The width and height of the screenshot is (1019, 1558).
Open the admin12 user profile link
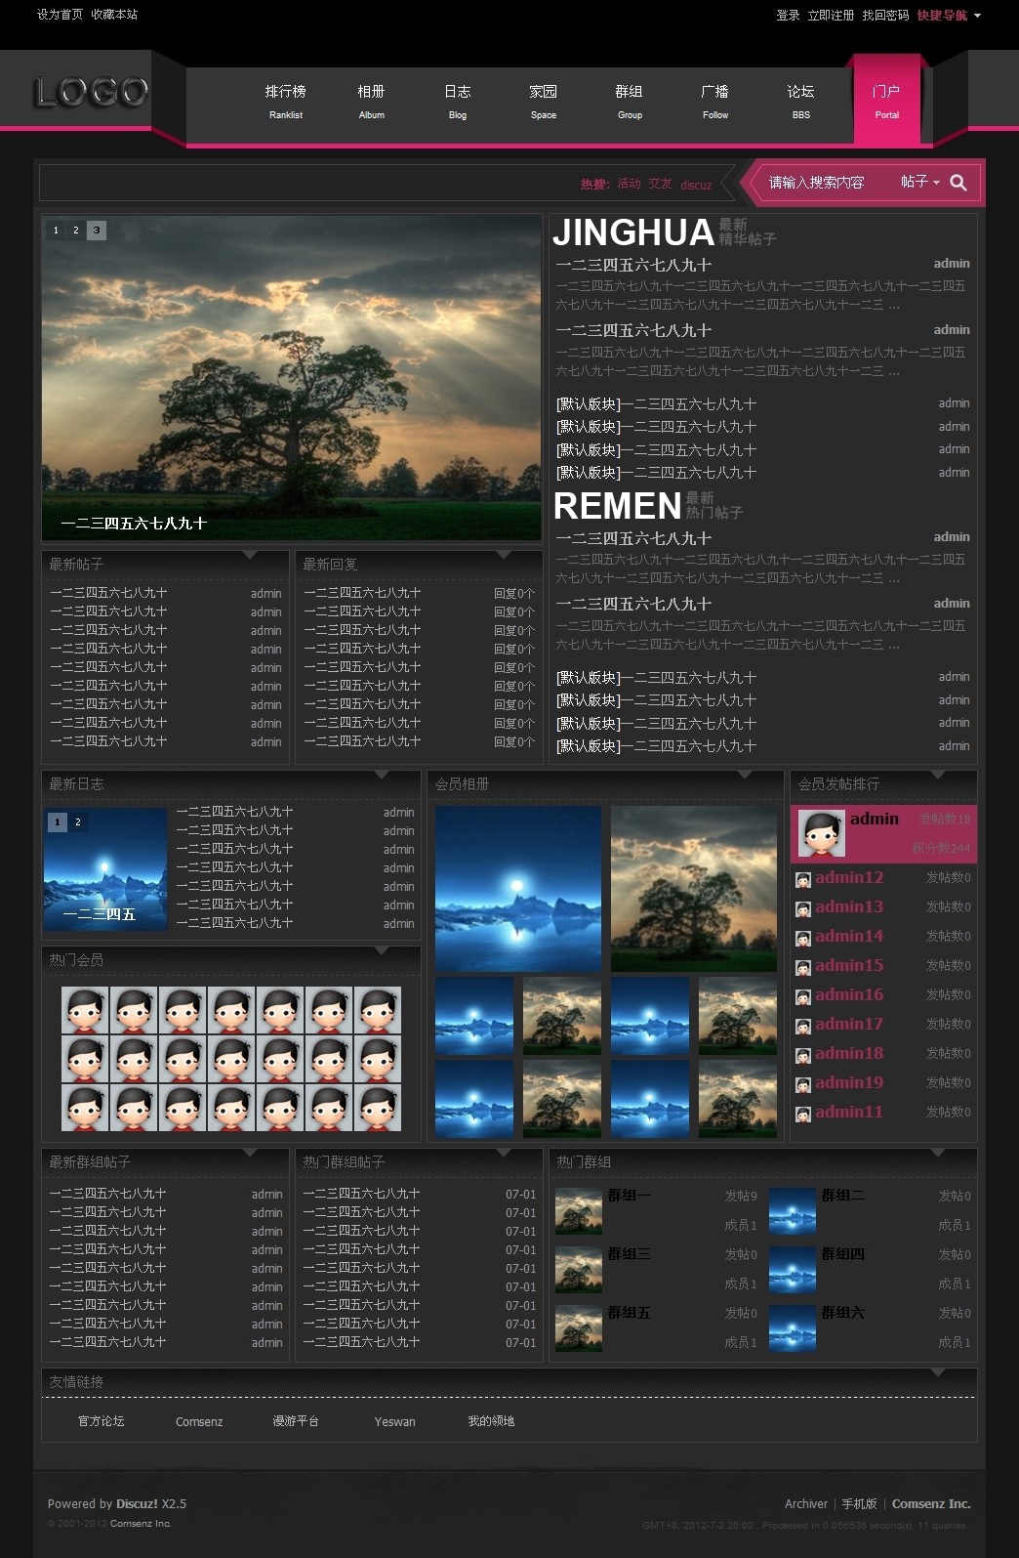[x=849, y=878]
